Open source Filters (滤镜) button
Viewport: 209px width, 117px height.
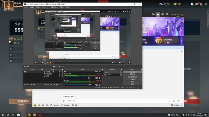62,66
